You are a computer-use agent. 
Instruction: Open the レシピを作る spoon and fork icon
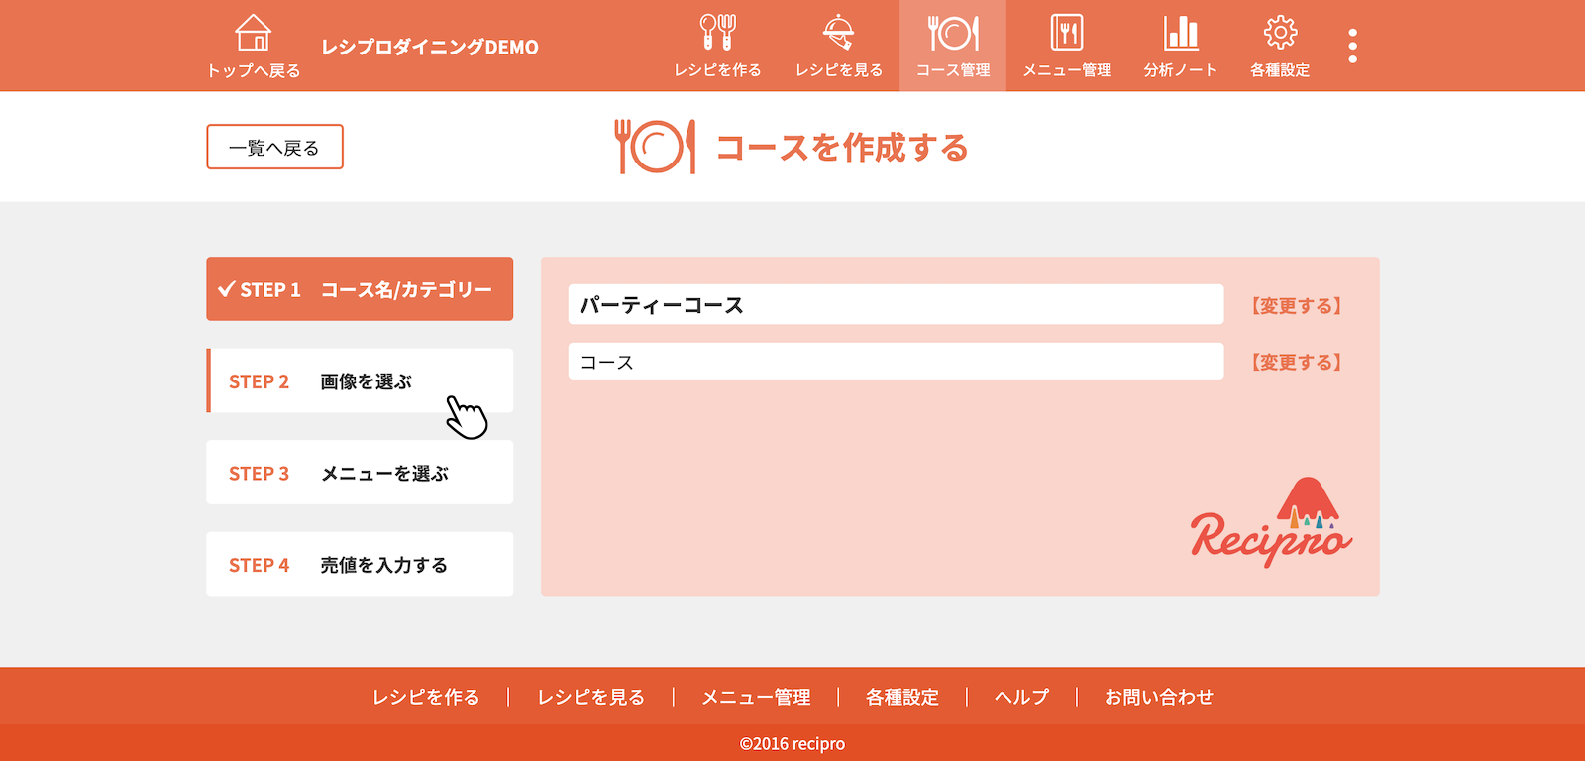click(x=717, y=34)
